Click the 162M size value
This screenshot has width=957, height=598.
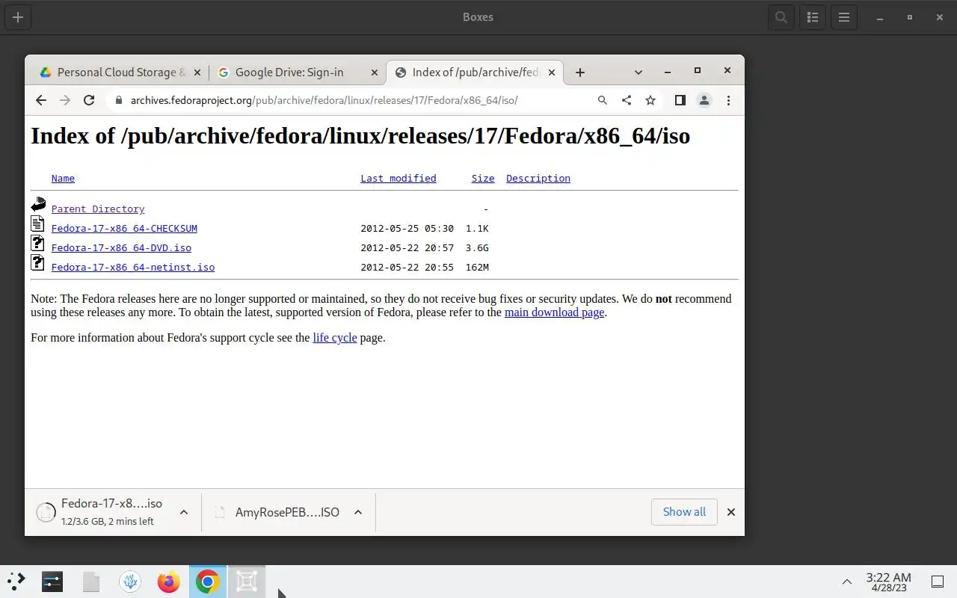(x=477, y=267)
